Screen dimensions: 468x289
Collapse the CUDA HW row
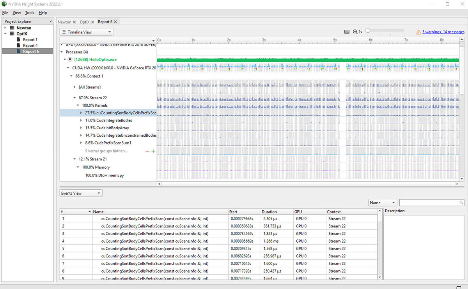(x=69, y=68)
